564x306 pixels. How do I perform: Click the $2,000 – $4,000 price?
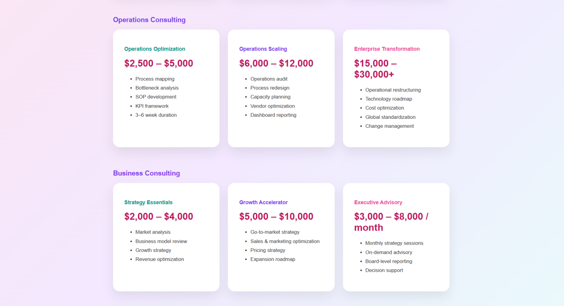pos(159,217)
